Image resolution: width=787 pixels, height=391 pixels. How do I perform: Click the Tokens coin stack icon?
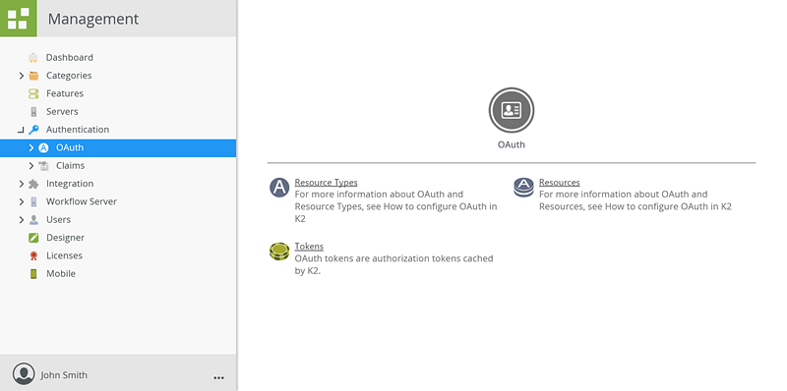[279, 251]
